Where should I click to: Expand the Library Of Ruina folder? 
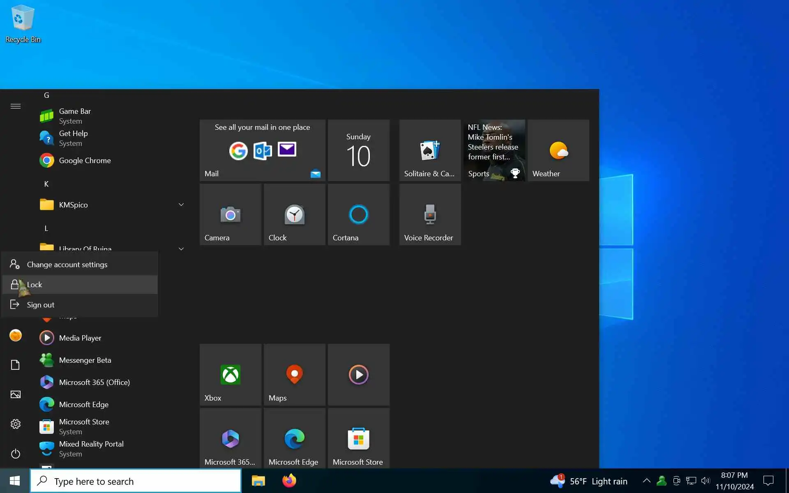[x=181, y=249]
